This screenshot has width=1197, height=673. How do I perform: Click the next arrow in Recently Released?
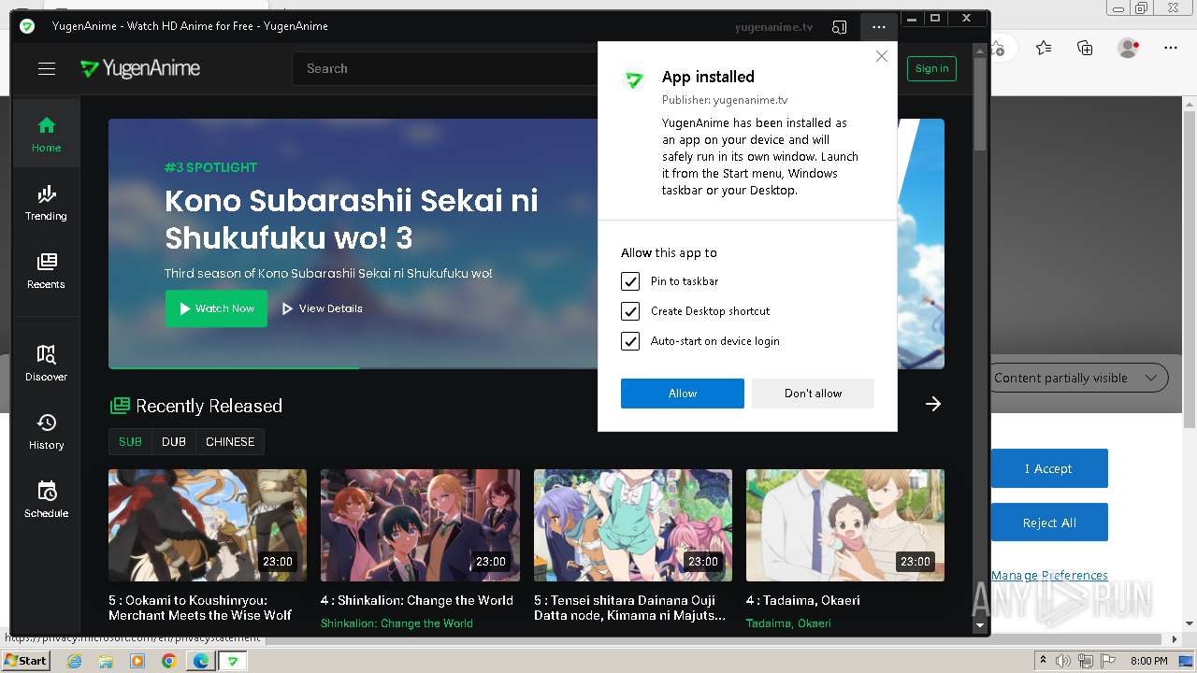tap(932, 404)
